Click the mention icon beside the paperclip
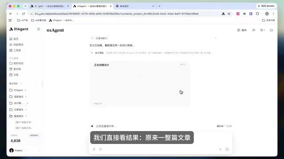Image resolution: width=284 pixels, height=159 pixels. pos(100,149)
